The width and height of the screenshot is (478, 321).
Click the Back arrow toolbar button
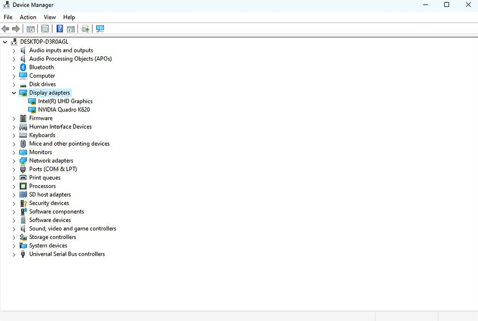tap(5, 29)
